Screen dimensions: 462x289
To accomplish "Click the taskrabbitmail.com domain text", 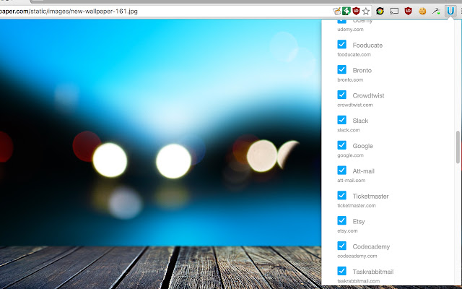I will [359, 281].
